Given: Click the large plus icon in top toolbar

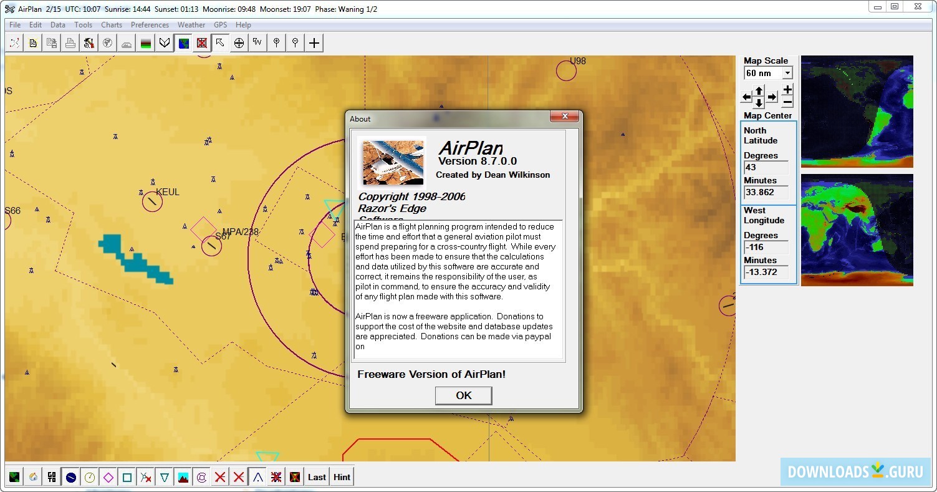Looking at the screenshot, I should [314, 42].
